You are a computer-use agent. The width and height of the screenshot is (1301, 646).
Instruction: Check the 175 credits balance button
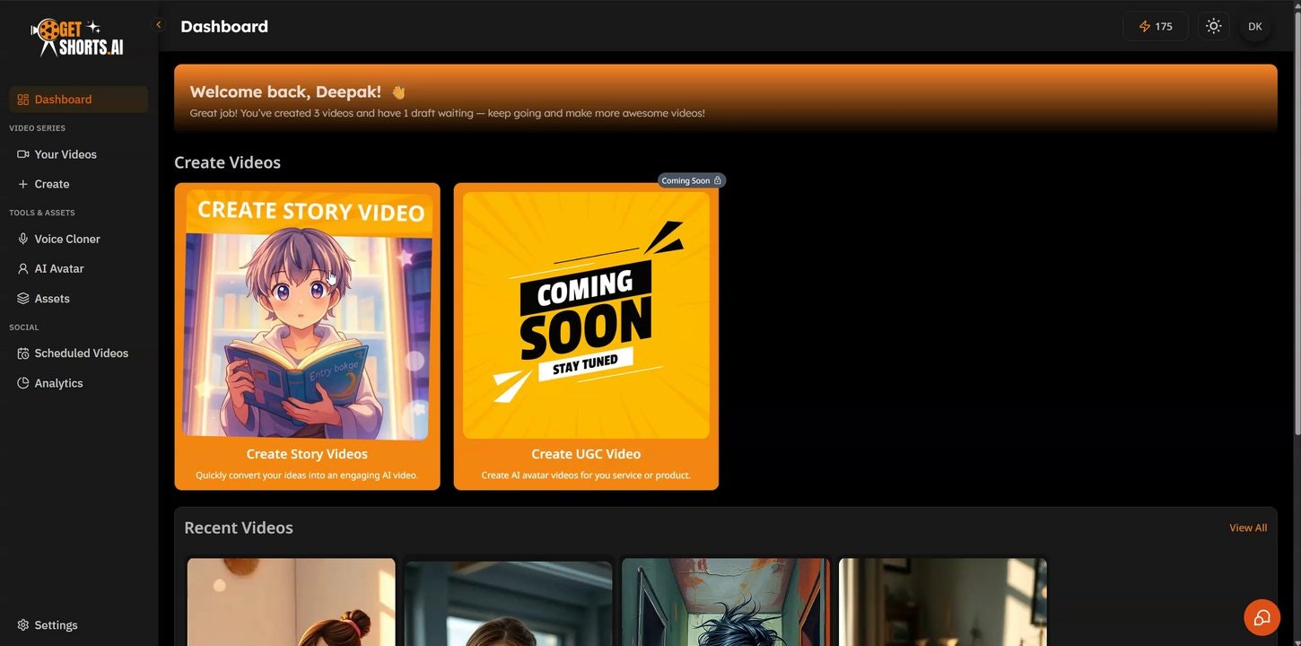[1156, 26]
